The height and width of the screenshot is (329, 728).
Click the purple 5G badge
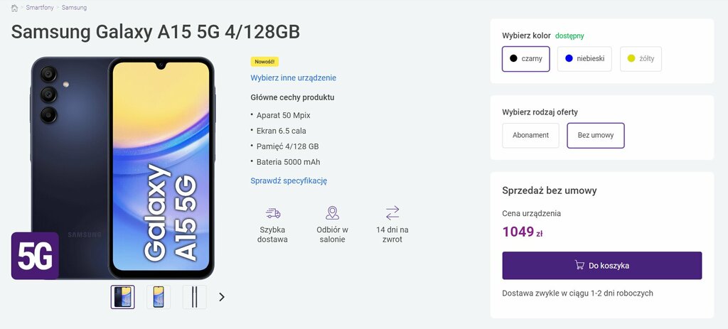point(36,256)
